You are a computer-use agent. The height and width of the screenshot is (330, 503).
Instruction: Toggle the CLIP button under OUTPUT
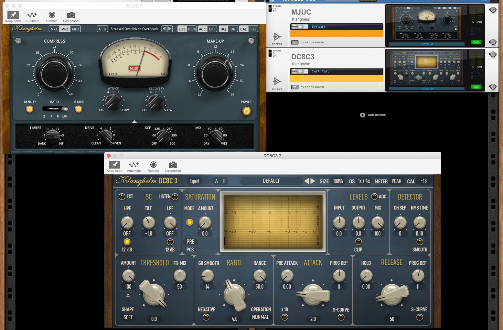(358, 242)
